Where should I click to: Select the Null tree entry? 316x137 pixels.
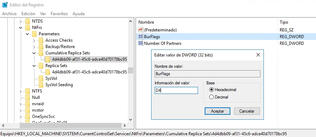click(x=36, y=97)
